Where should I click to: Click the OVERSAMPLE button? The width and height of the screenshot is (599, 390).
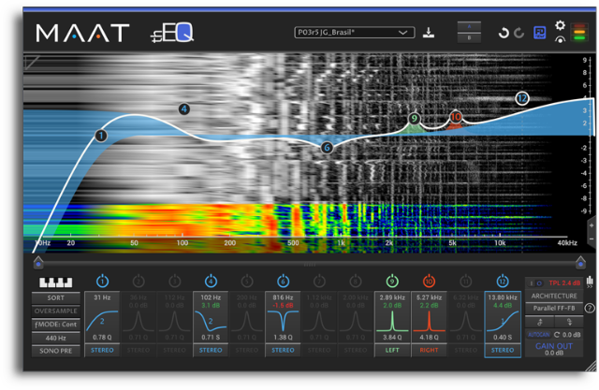click(56, 311)
